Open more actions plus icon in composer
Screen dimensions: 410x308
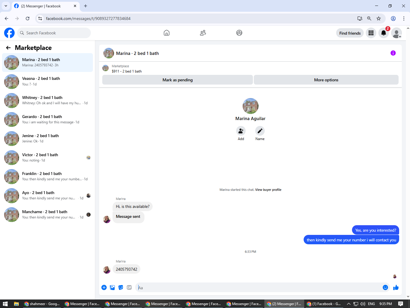(104, 287)
